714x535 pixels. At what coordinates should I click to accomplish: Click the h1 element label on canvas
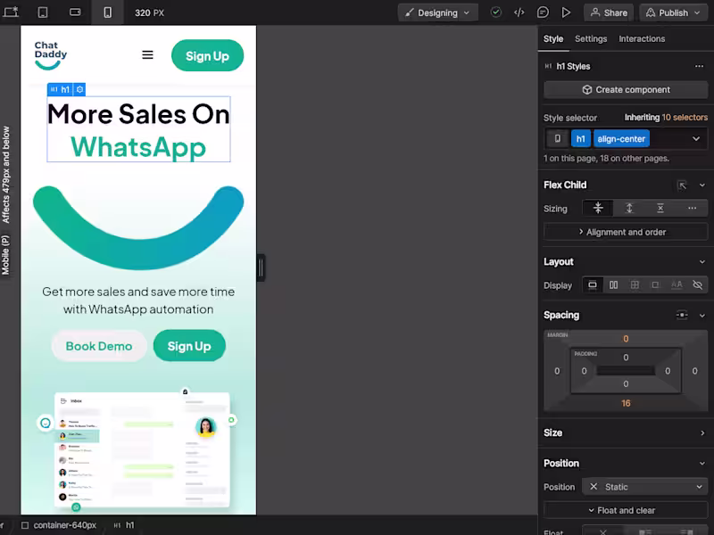60,90
